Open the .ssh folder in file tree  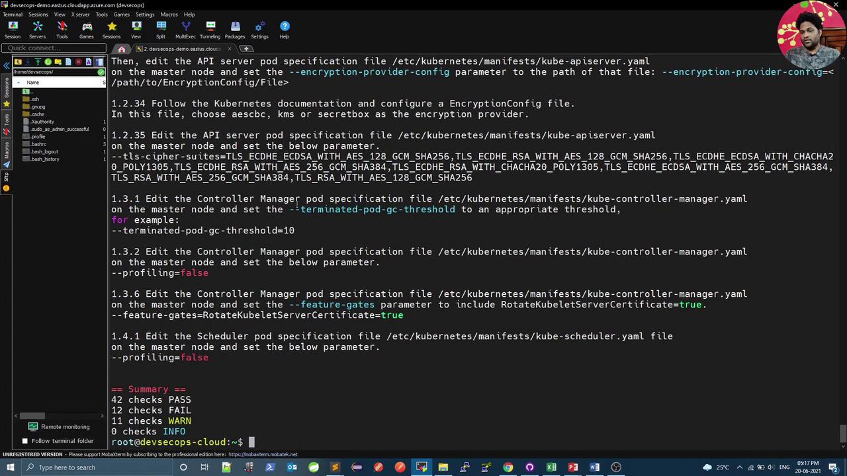[34, 99]
